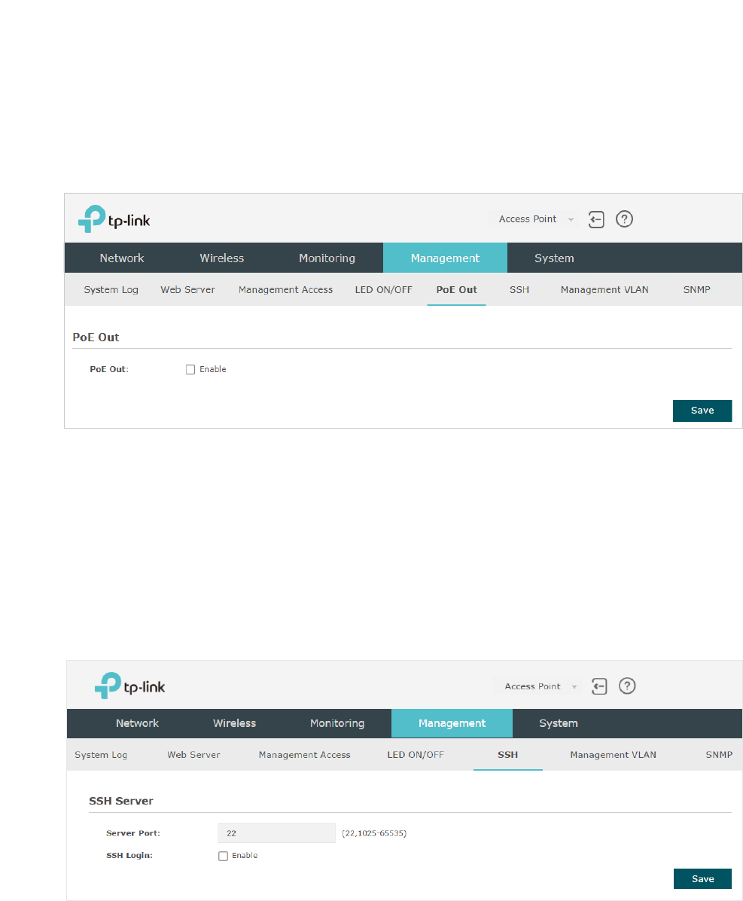This screenshot has width=743, height=901.
Task: Click the logout icon in the PoE Out panel
Action: coord(596,219)
